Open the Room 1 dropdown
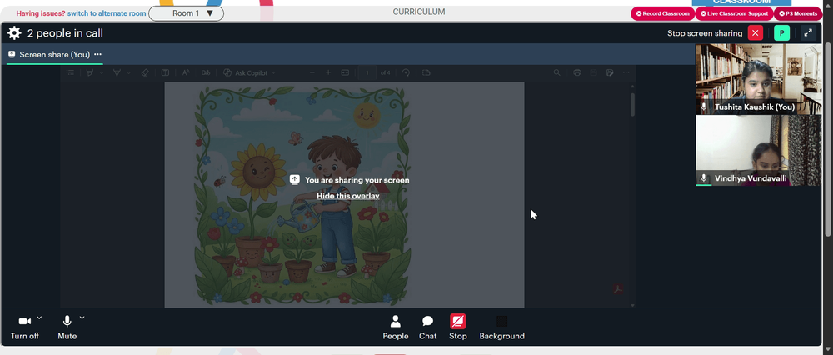This screenshot has width=833, height=355. (186, 13)
